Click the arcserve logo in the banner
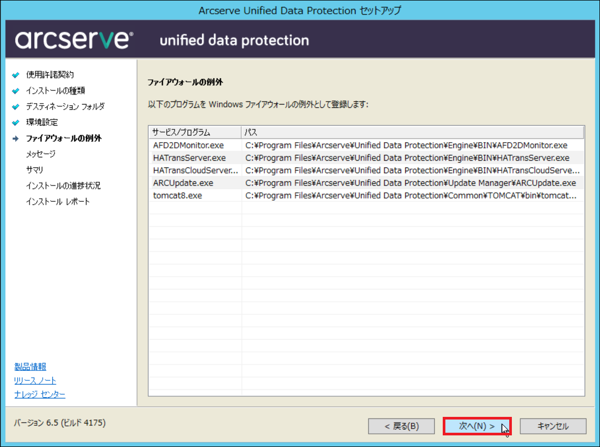This screenshot has width=600, height=447. pos(74,40)
